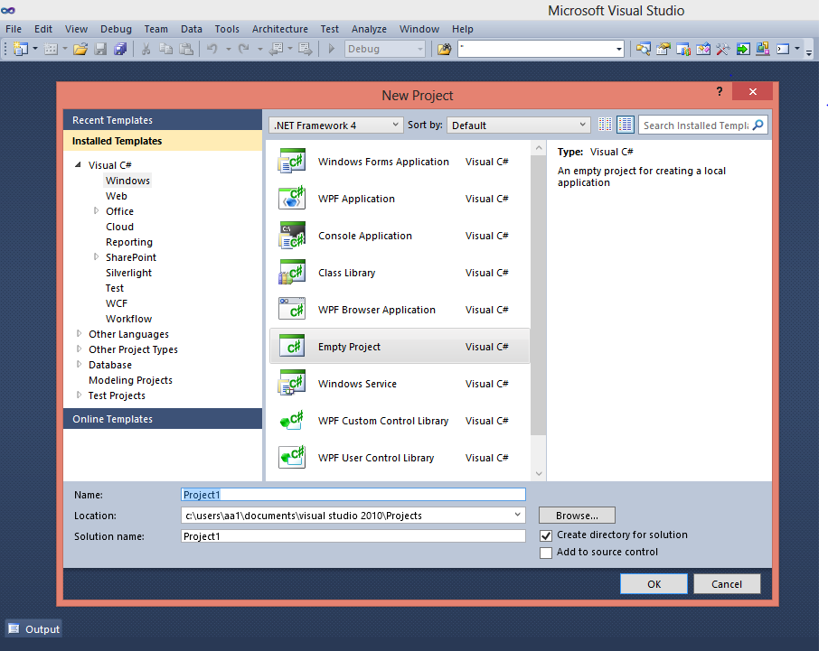Expand the Other Languages node
Screen dimensions: 828x651
[80, 333]
